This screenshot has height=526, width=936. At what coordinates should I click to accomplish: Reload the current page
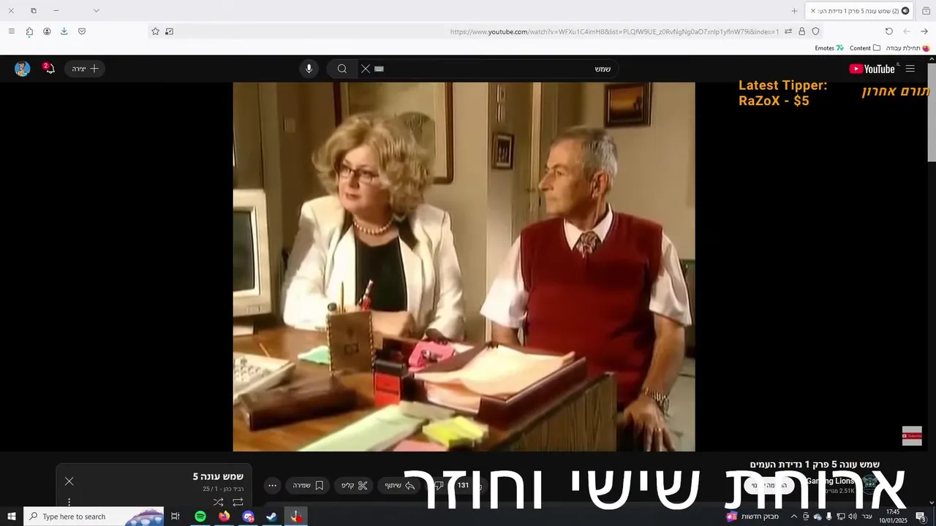(x=889, y=31)
